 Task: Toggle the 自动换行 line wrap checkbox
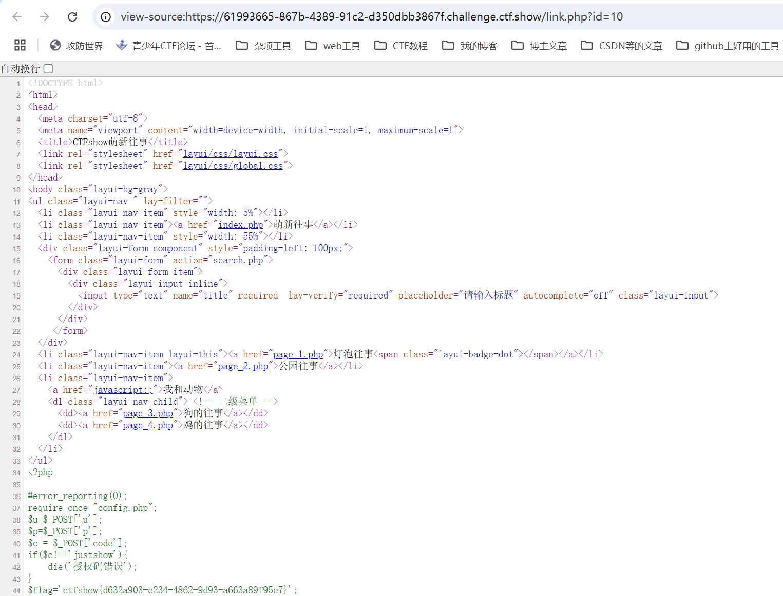48,69
